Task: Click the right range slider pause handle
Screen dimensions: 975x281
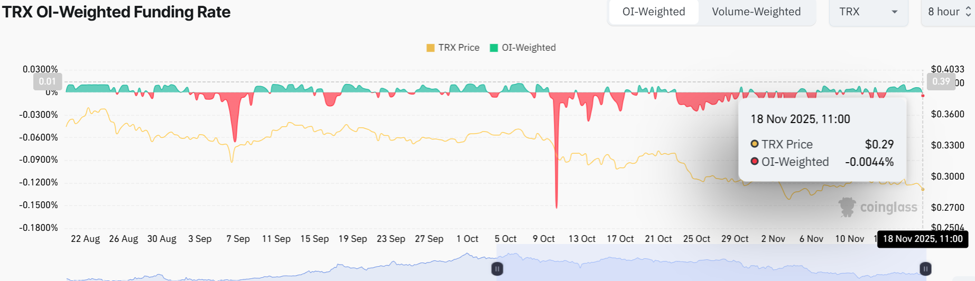Action: 925,269
